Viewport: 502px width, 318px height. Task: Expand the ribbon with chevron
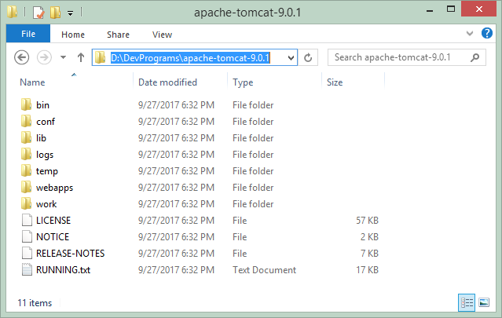(469, 33)
